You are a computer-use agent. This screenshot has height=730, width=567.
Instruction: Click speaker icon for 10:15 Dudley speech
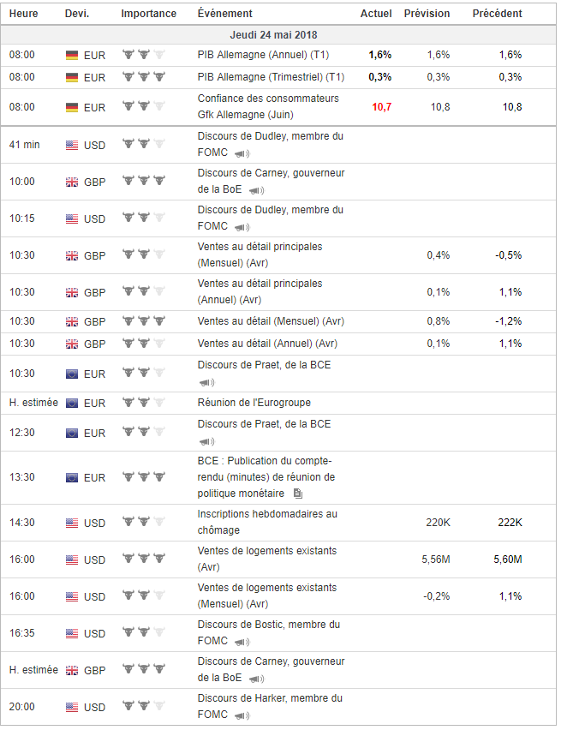point(242,227)
